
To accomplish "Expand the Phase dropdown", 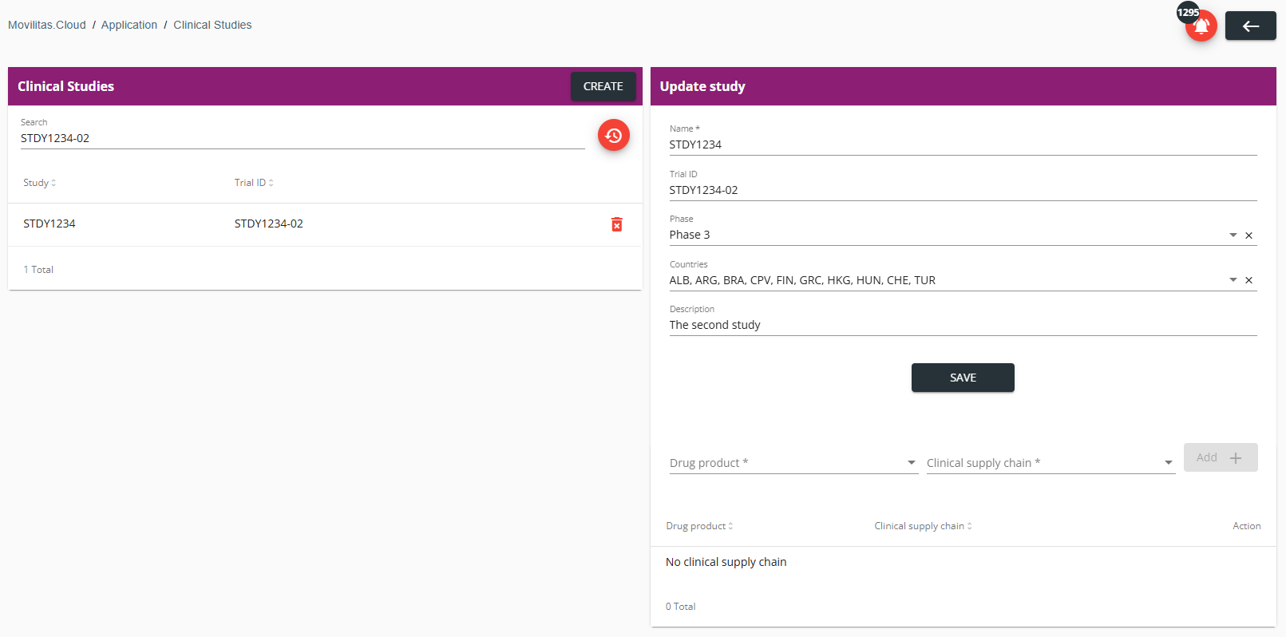I will point(1233,235).
